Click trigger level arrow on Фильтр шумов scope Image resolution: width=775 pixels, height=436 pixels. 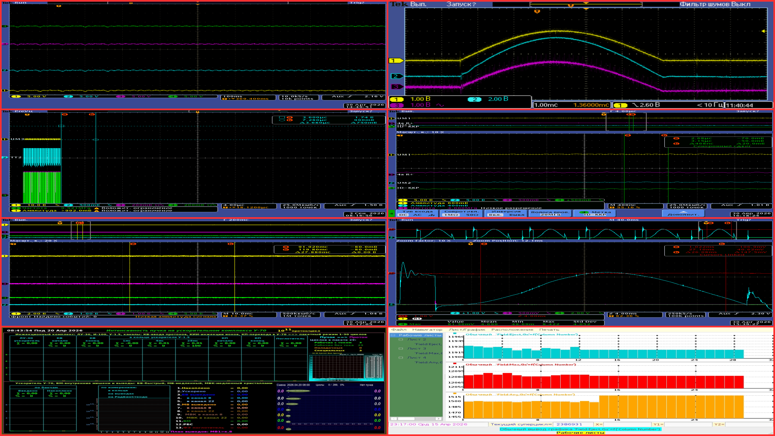click(763, 31)
